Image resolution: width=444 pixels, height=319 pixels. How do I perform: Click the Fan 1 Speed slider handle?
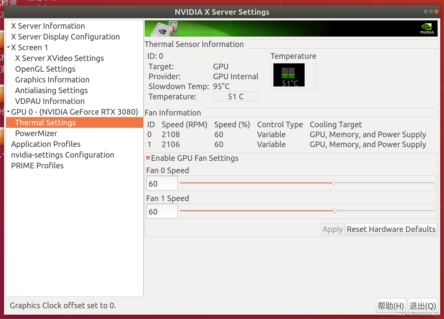pos(335,211)
